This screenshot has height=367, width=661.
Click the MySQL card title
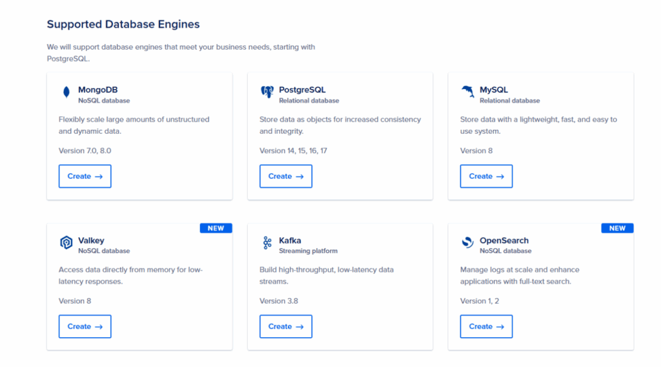[x=494, y=90]
